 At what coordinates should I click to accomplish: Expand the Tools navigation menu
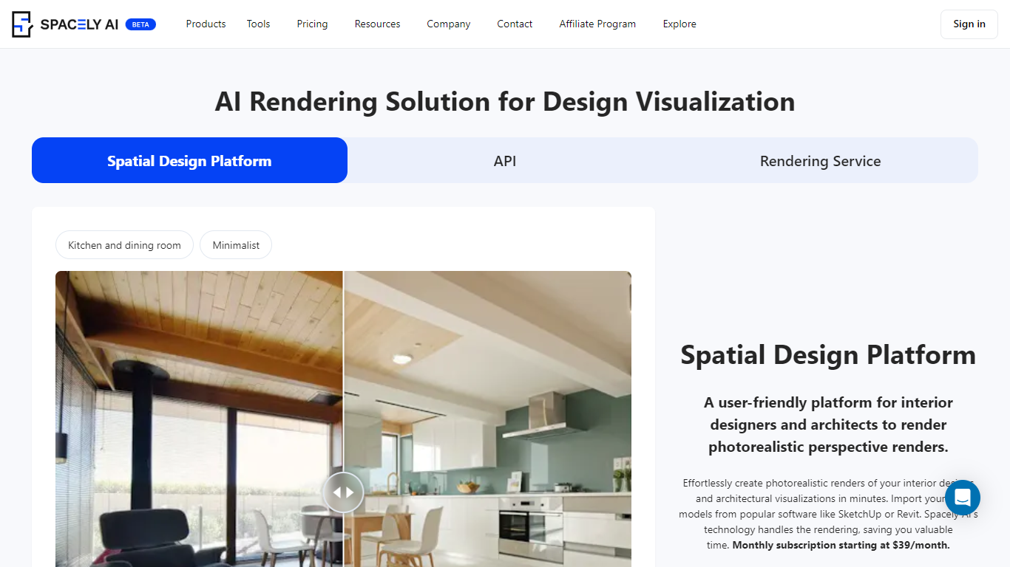click(258, 24)
